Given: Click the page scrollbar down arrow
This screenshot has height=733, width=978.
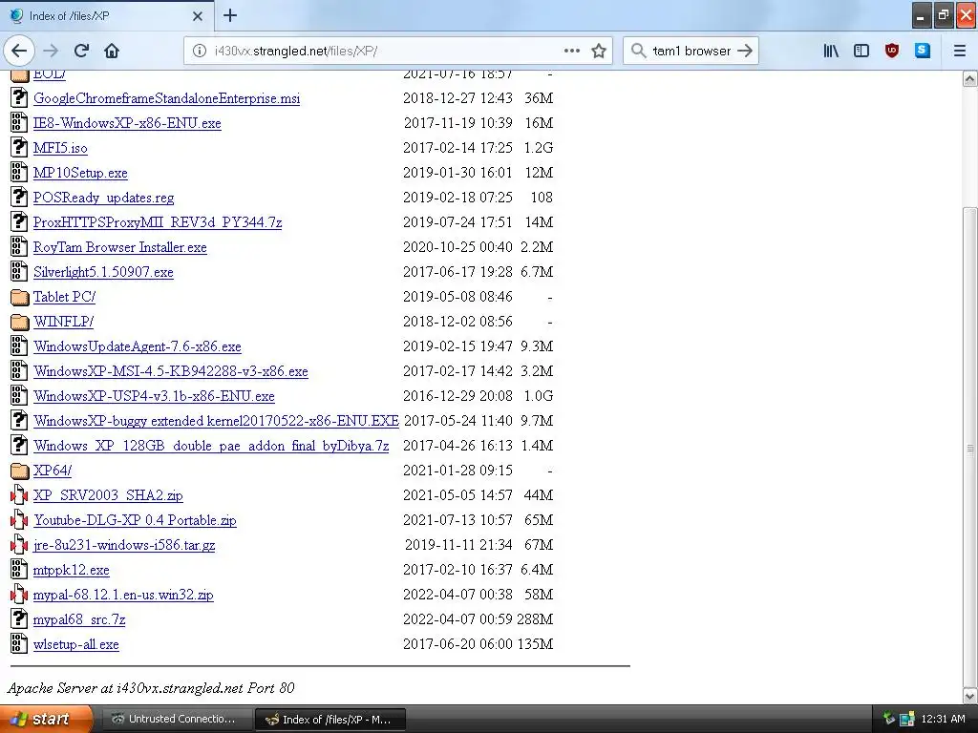Looking at the screenshot, I should 970,696.
